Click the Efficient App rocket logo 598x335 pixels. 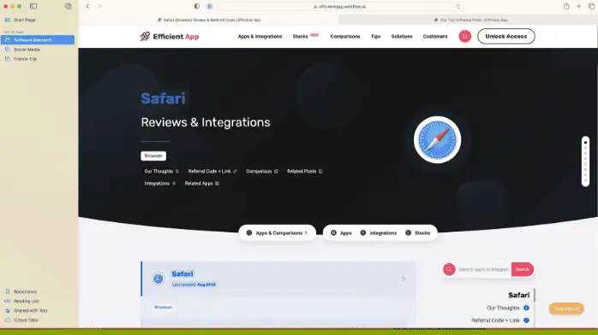pyautogui.click(x=145, y=36)
